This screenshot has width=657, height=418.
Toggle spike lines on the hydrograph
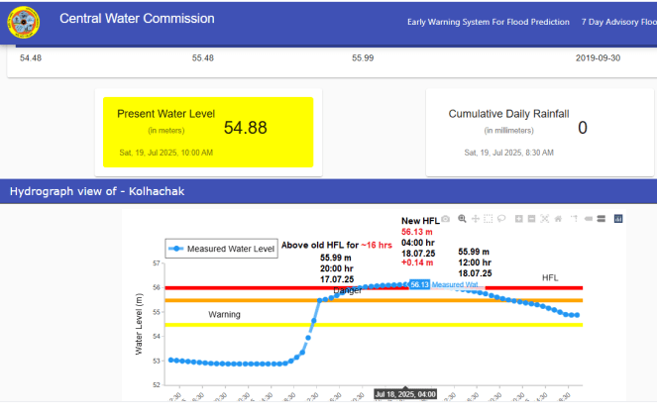(573, 218)
